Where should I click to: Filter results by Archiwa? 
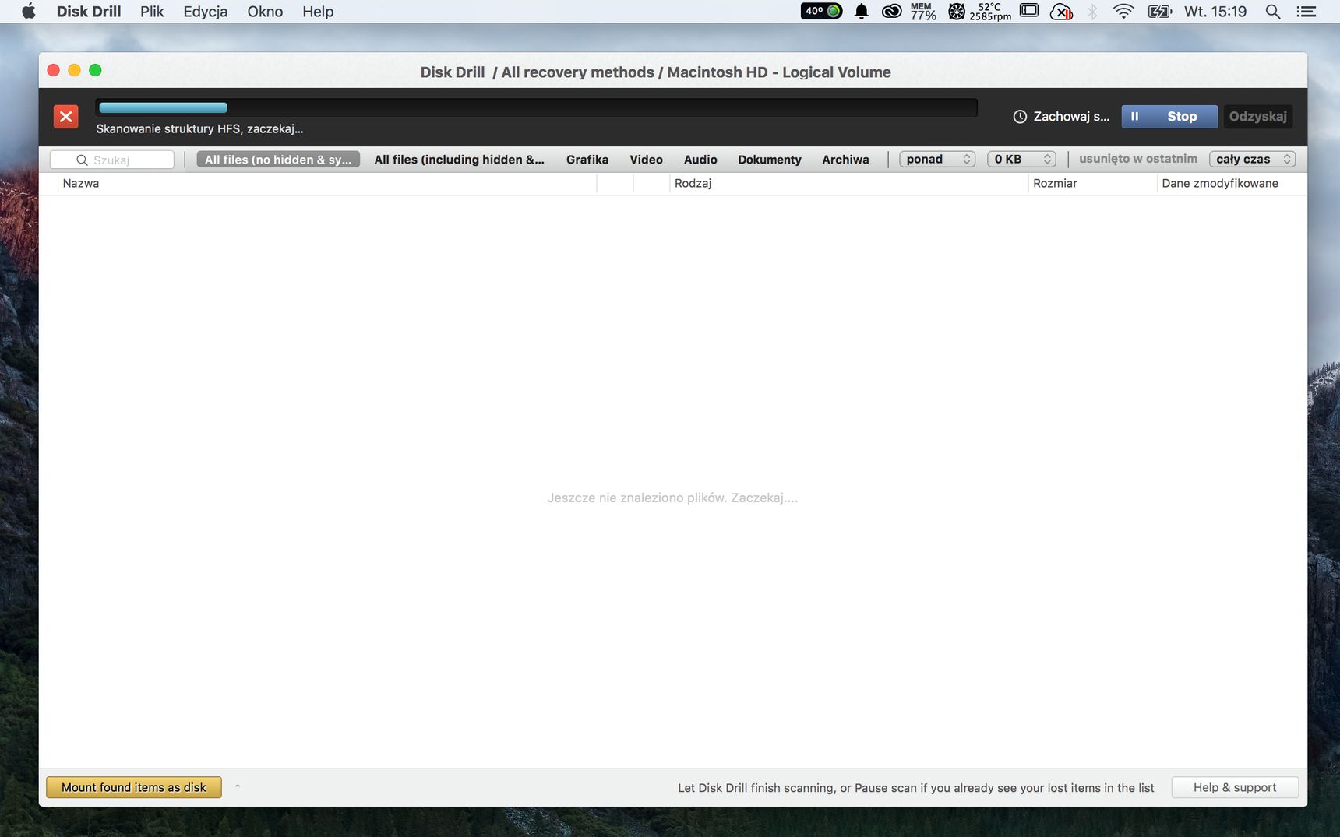coord(845,160)
